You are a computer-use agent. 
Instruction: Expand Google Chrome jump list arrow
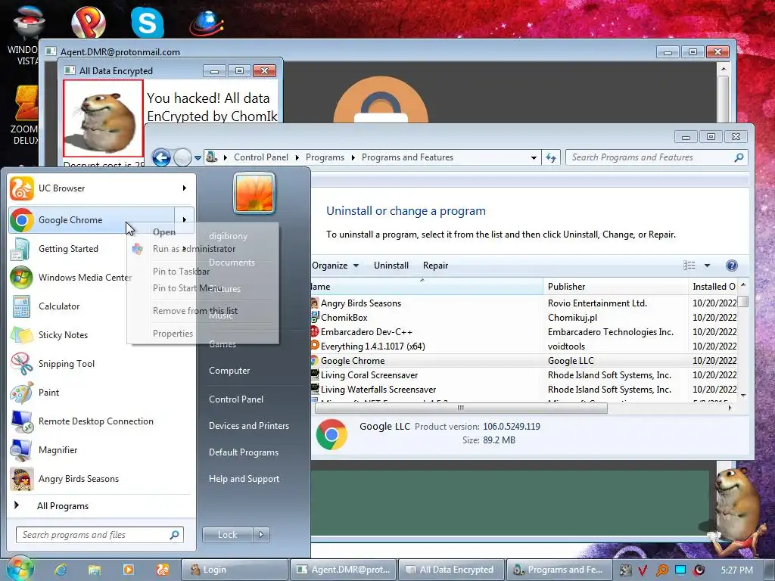tap(185, 220)
